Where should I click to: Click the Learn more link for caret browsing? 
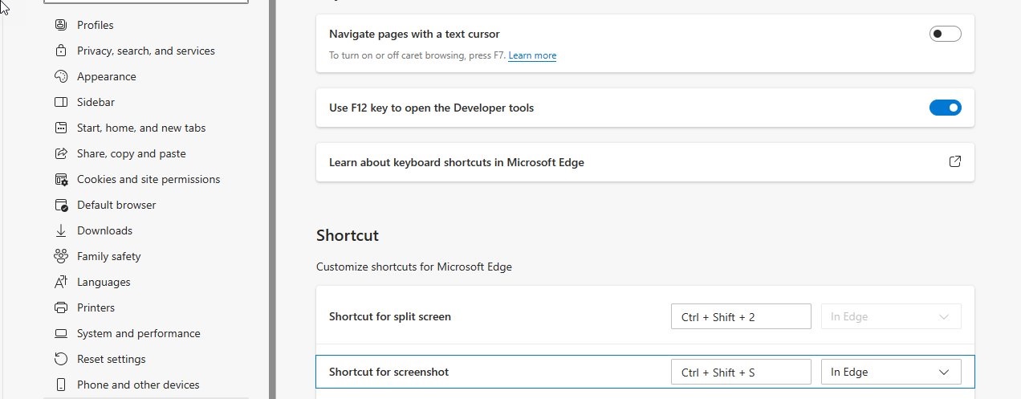click(532, 55)
